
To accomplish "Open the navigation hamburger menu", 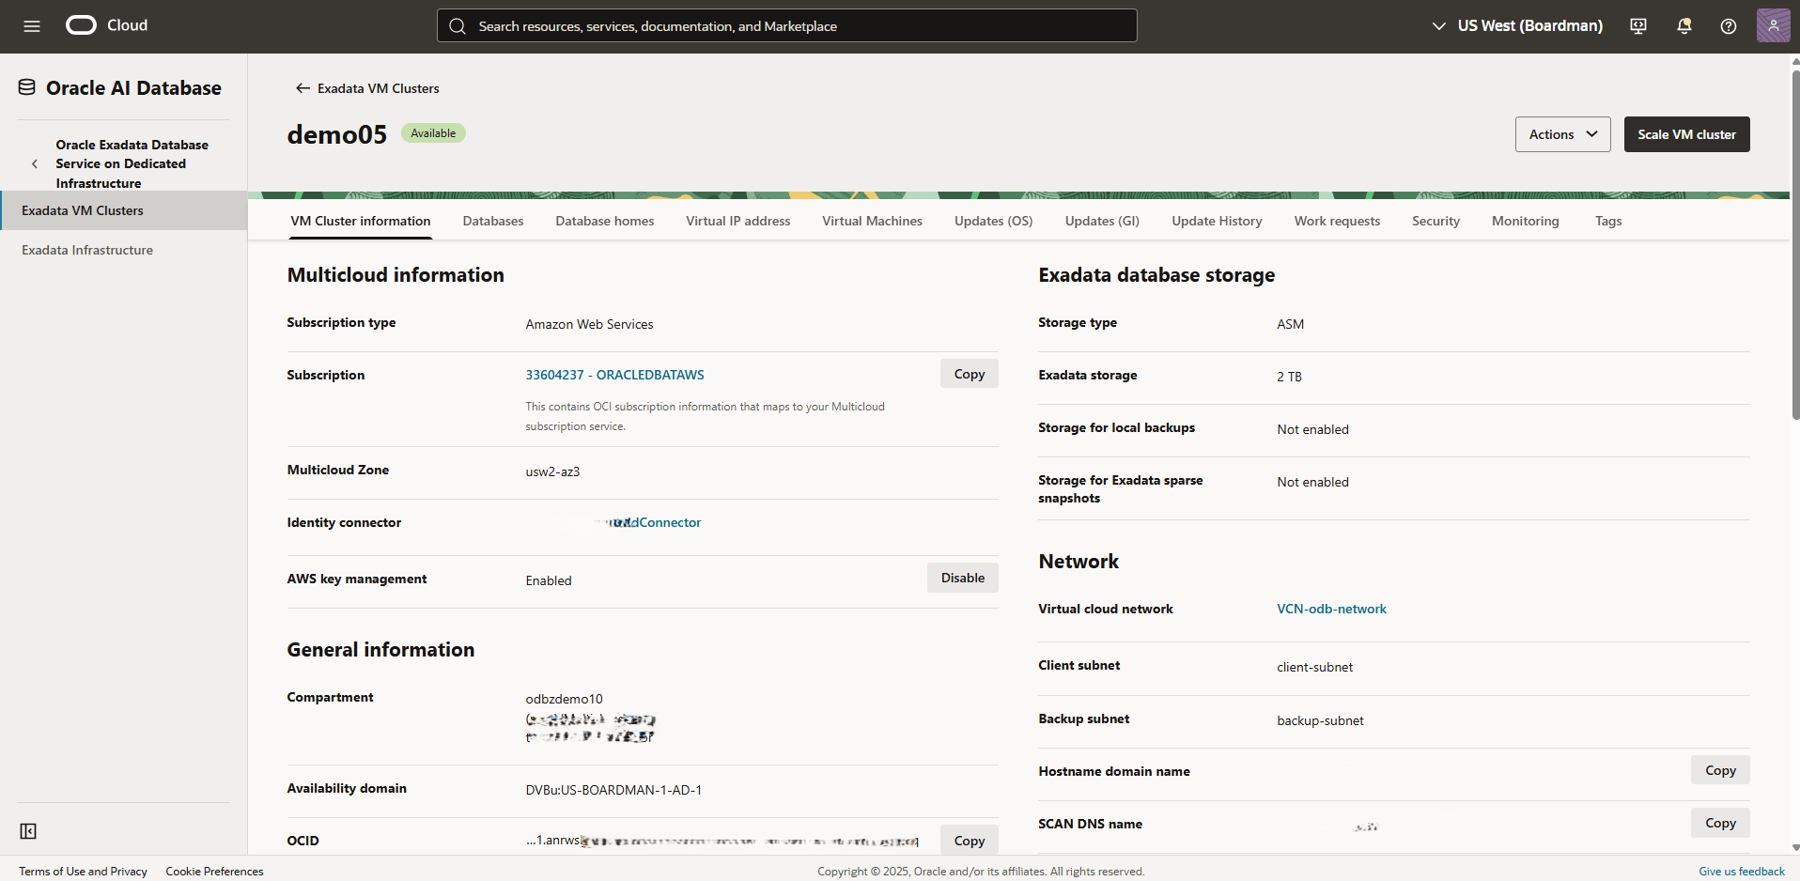I will point(31,25).
